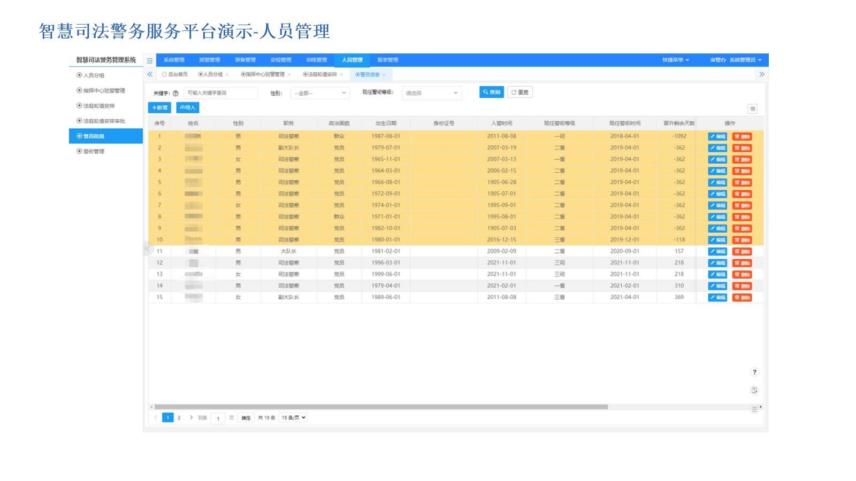Open the 系统管理 top menu
The width and height of the screenshot is (856, 481).
coord(174,60)
